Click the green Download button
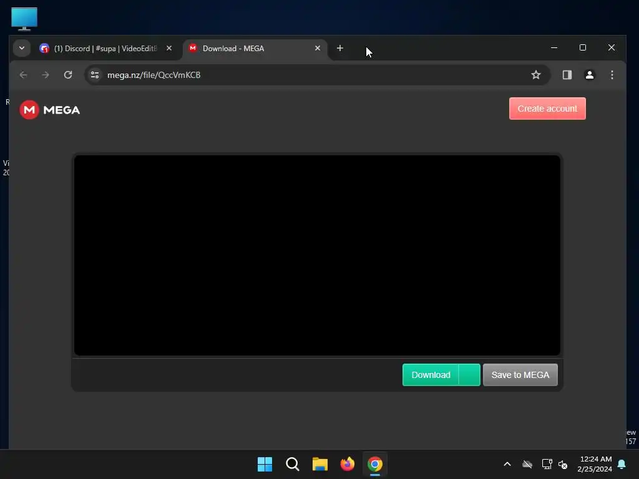This screenshot has width=639, height=479. (x=431, y=375)
